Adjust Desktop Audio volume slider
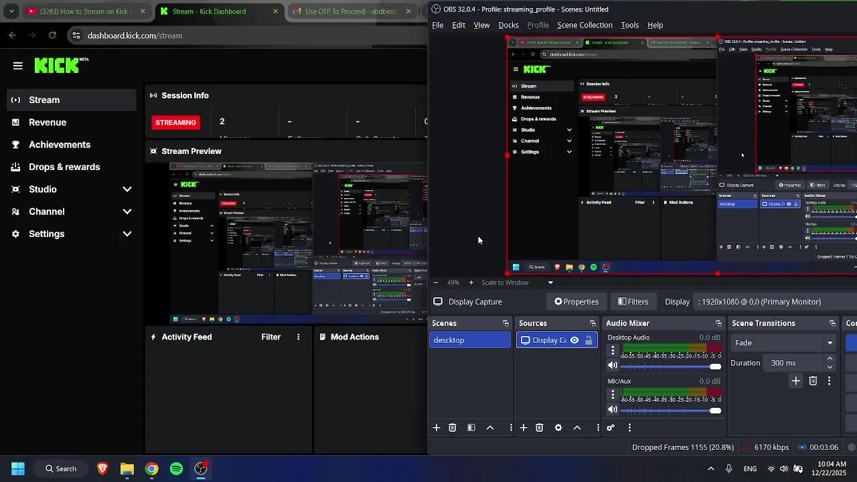Viewport: 857px width, 482px height. pos(671,366)
